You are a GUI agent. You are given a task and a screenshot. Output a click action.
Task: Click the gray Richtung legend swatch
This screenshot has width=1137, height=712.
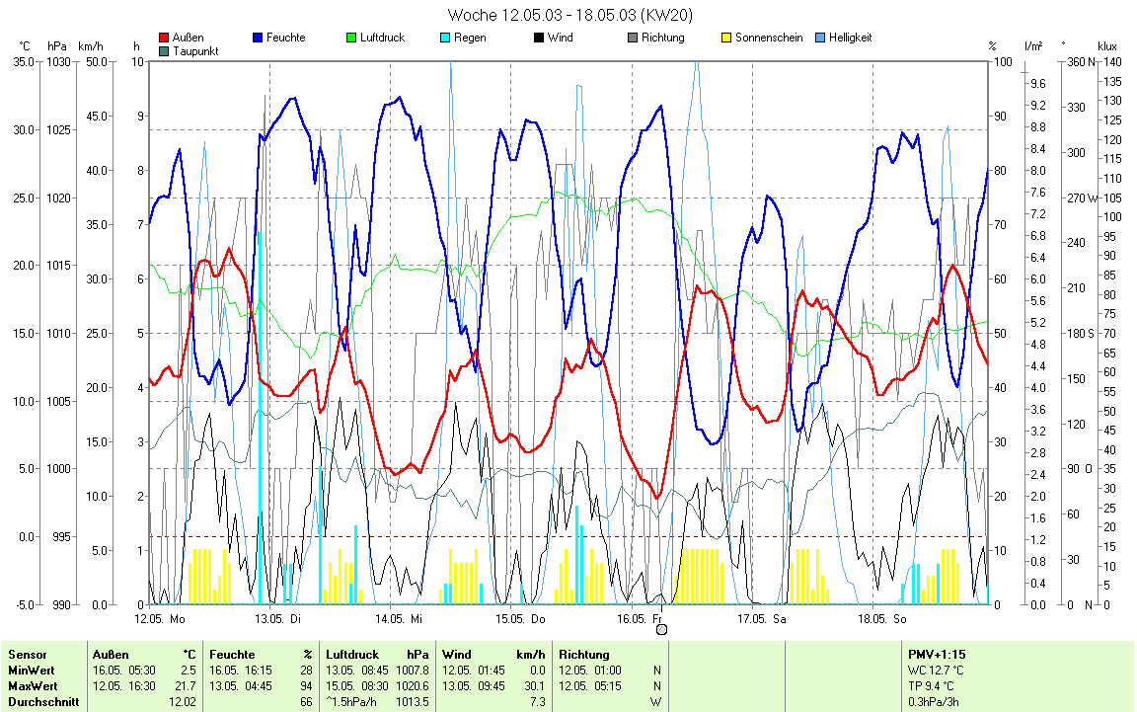(x=633, y=38)
